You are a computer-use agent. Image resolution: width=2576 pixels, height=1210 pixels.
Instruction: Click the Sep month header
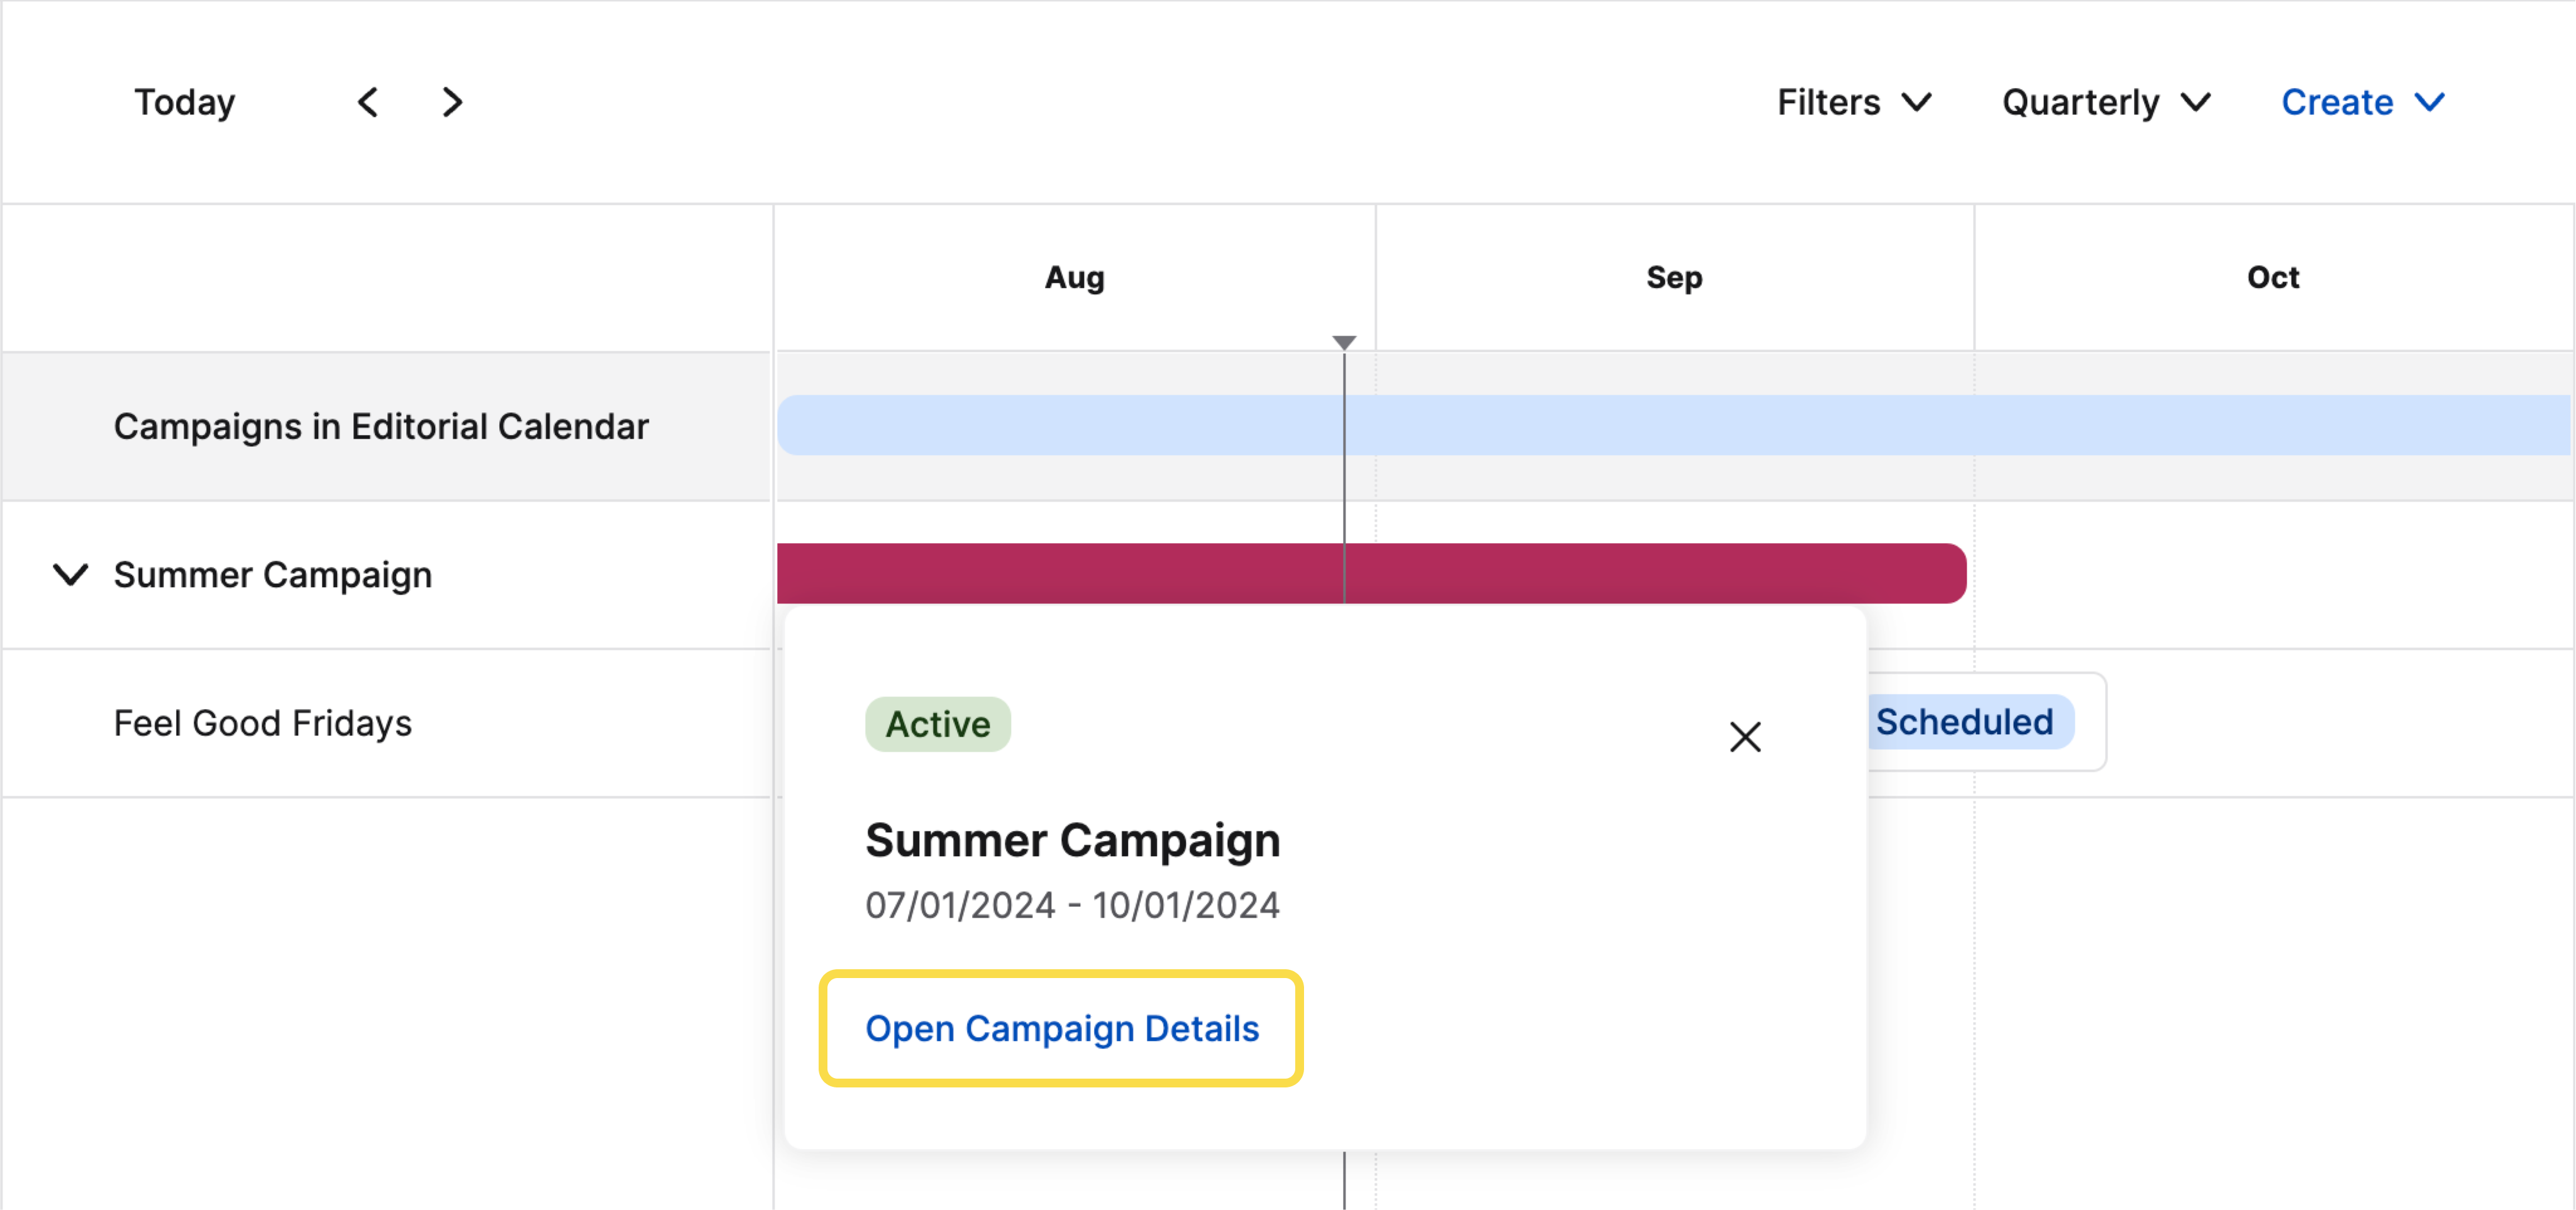(1674, 277)
